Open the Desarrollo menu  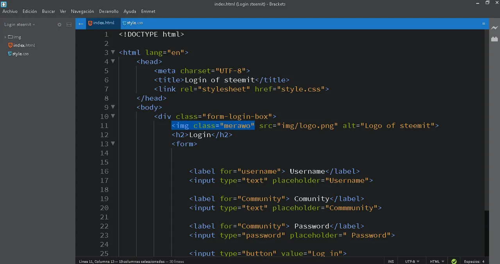(x=109, y=11)
